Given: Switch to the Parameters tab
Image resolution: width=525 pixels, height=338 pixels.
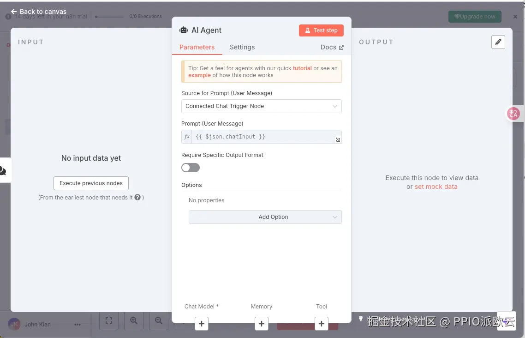Looking at the screenshot, I should tap(197, 47).
